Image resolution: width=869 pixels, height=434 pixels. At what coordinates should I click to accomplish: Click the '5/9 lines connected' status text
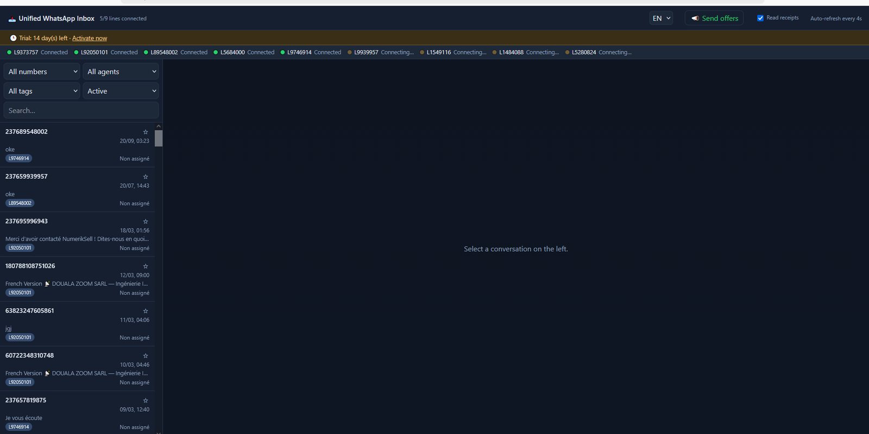123,18
